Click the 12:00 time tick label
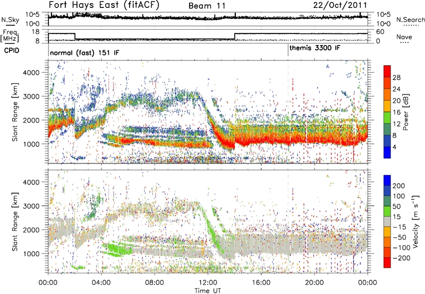Viewport: 425px width, 294px height. (208, 283)
